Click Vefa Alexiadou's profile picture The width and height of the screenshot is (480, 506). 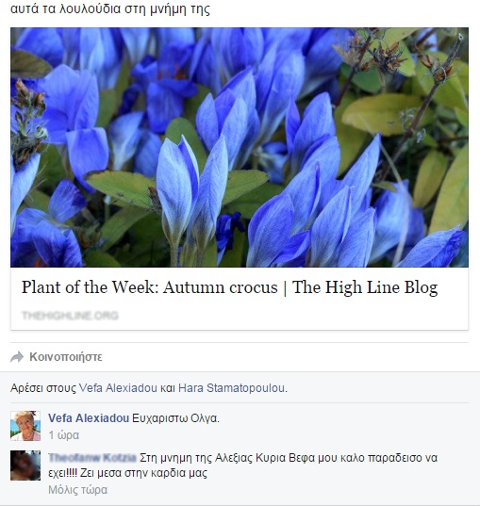pos(25,426)
